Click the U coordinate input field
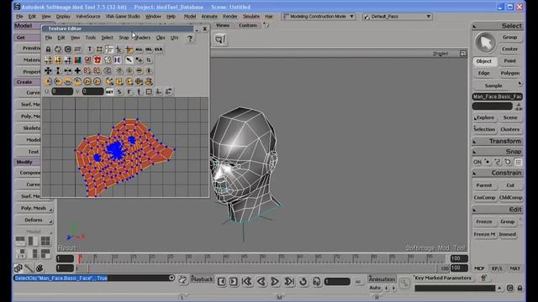The width and height of the screenshot is (538, 302). pos(62,91)
